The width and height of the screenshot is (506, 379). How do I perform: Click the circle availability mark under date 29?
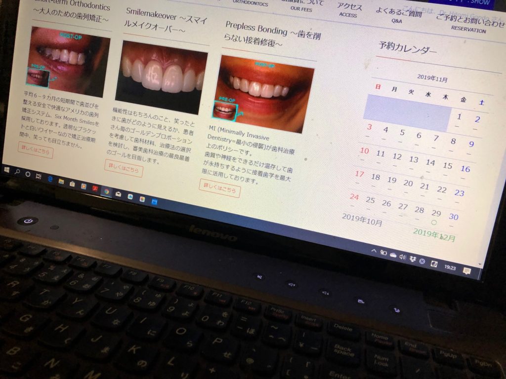434,223
